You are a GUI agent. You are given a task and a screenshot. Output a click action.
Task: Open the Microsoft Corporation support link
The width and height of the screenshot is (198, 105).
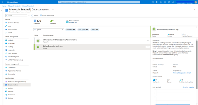pyautogui.click(x=180, y=73)
